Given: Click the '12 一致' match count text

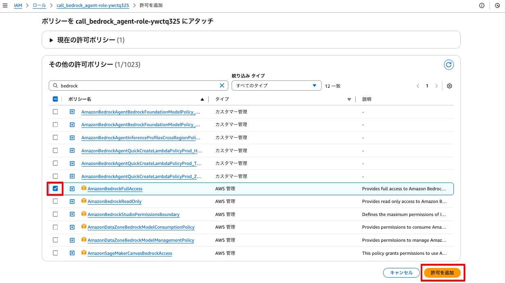Looking at the screenshot, I should click(x=333, y=86).
